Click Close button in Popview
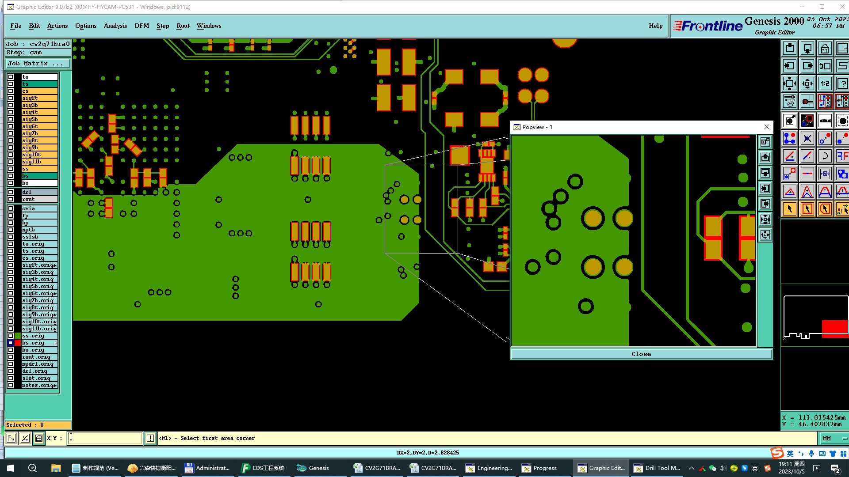849x477 pixels. coord(641,354)
